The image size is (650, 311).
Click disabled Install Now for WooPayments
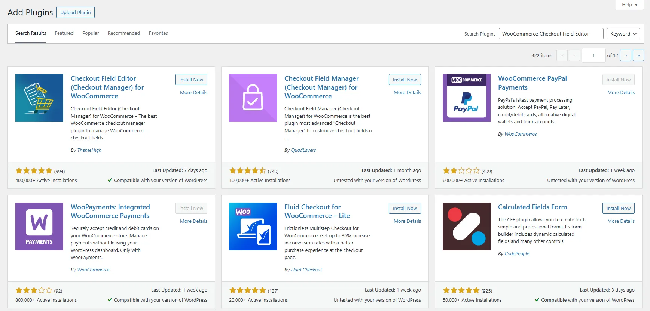click(191, 208)
